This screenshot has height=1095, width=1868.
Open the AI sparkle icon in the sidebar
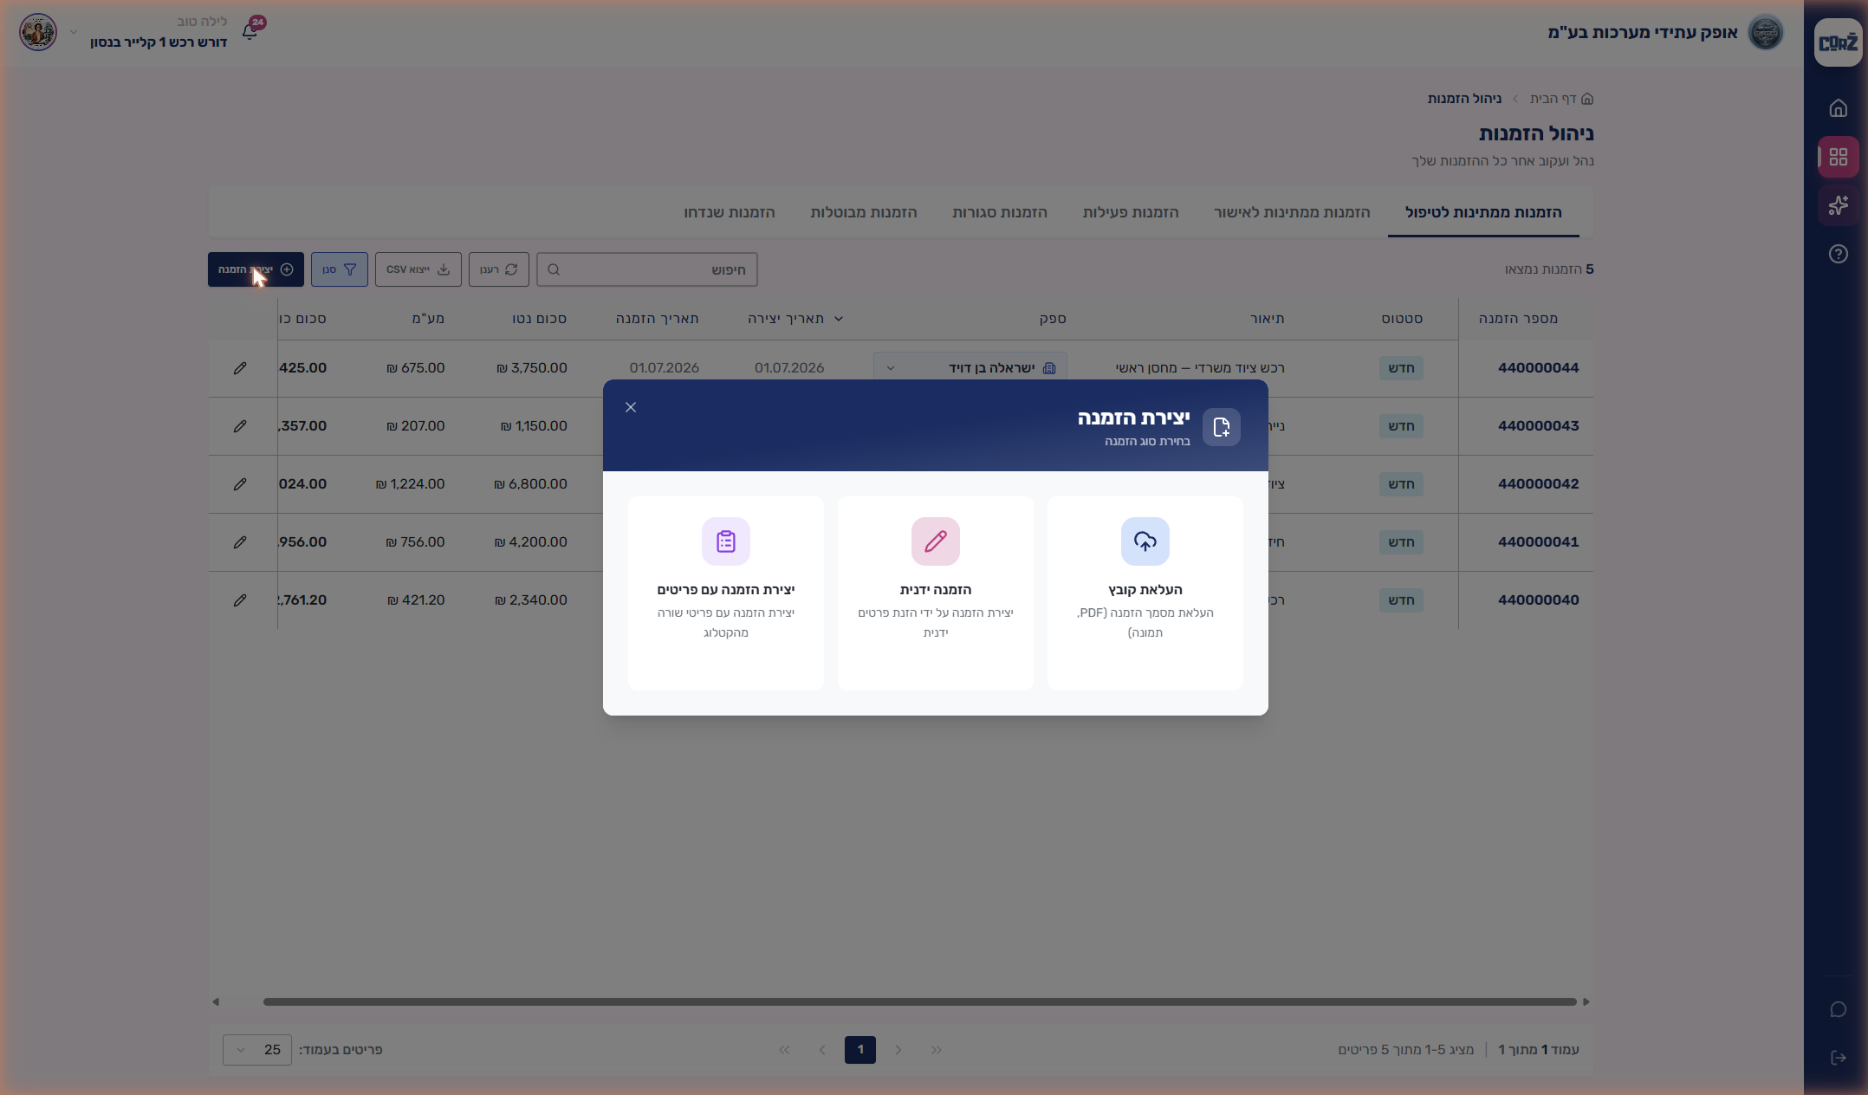1838,205
